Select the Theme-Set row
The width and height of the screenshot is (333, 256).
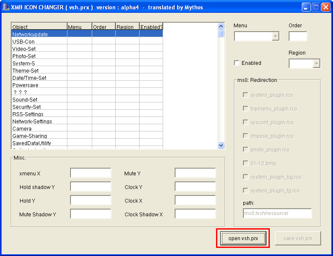87,70
